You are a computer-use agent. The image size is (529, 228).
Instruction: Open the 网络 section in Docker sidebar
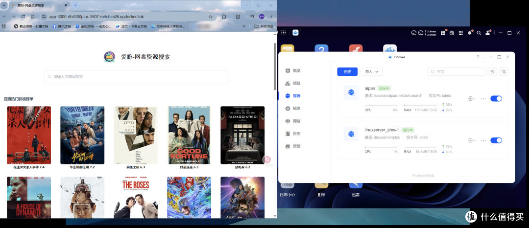tap(293, 121)
